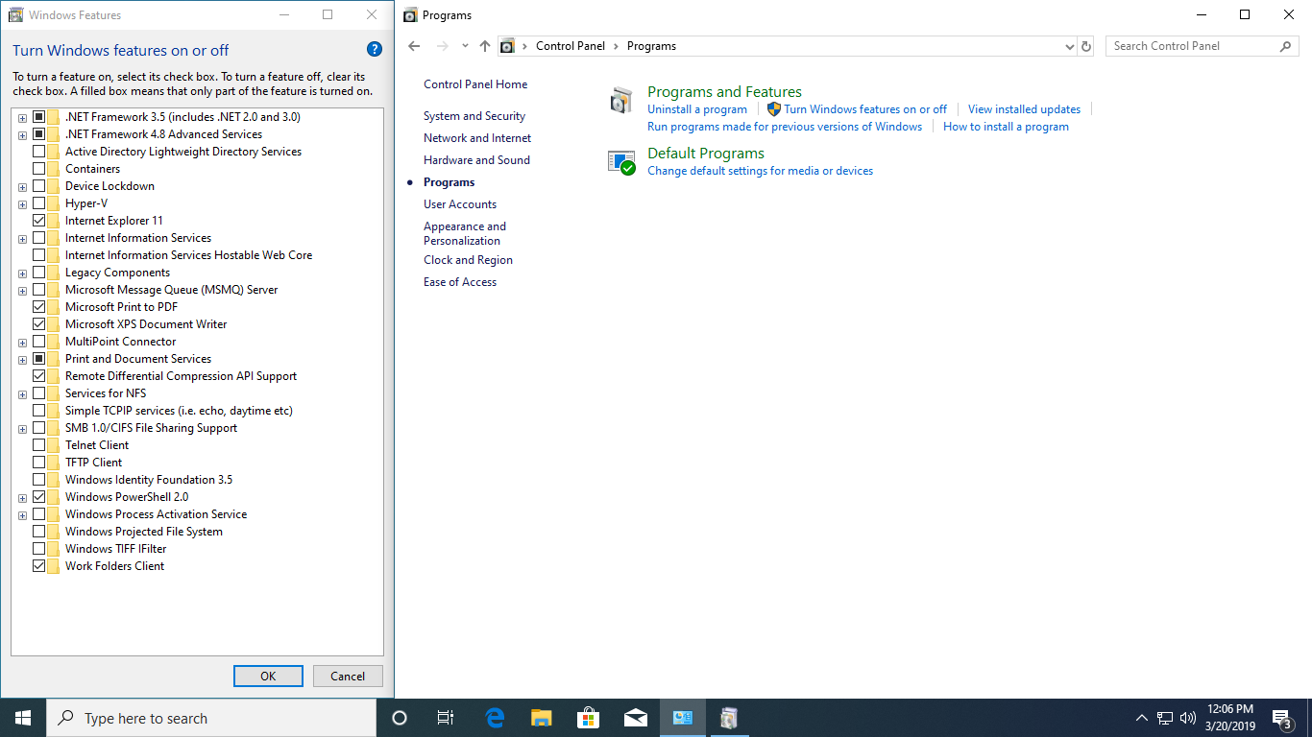This screenshot has height=737, width=1312.
Task: Show hidden system tray icons
Action: (x=1141, y=718)
